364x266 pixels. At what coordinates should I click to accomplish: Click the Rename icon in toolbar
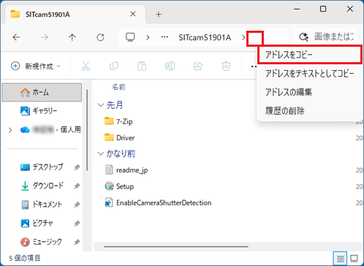click(170, 66)
